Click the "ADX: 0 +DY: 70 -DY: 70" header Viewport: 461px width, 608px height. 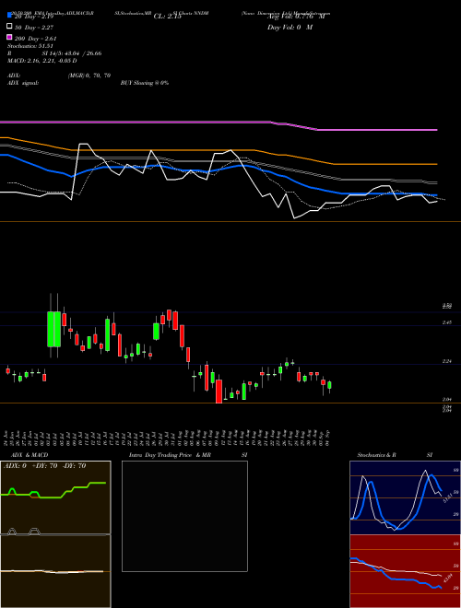point(44,466)
